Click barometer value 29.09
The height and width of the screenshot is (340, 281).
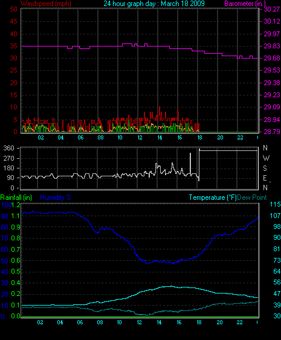click(272, 107)
